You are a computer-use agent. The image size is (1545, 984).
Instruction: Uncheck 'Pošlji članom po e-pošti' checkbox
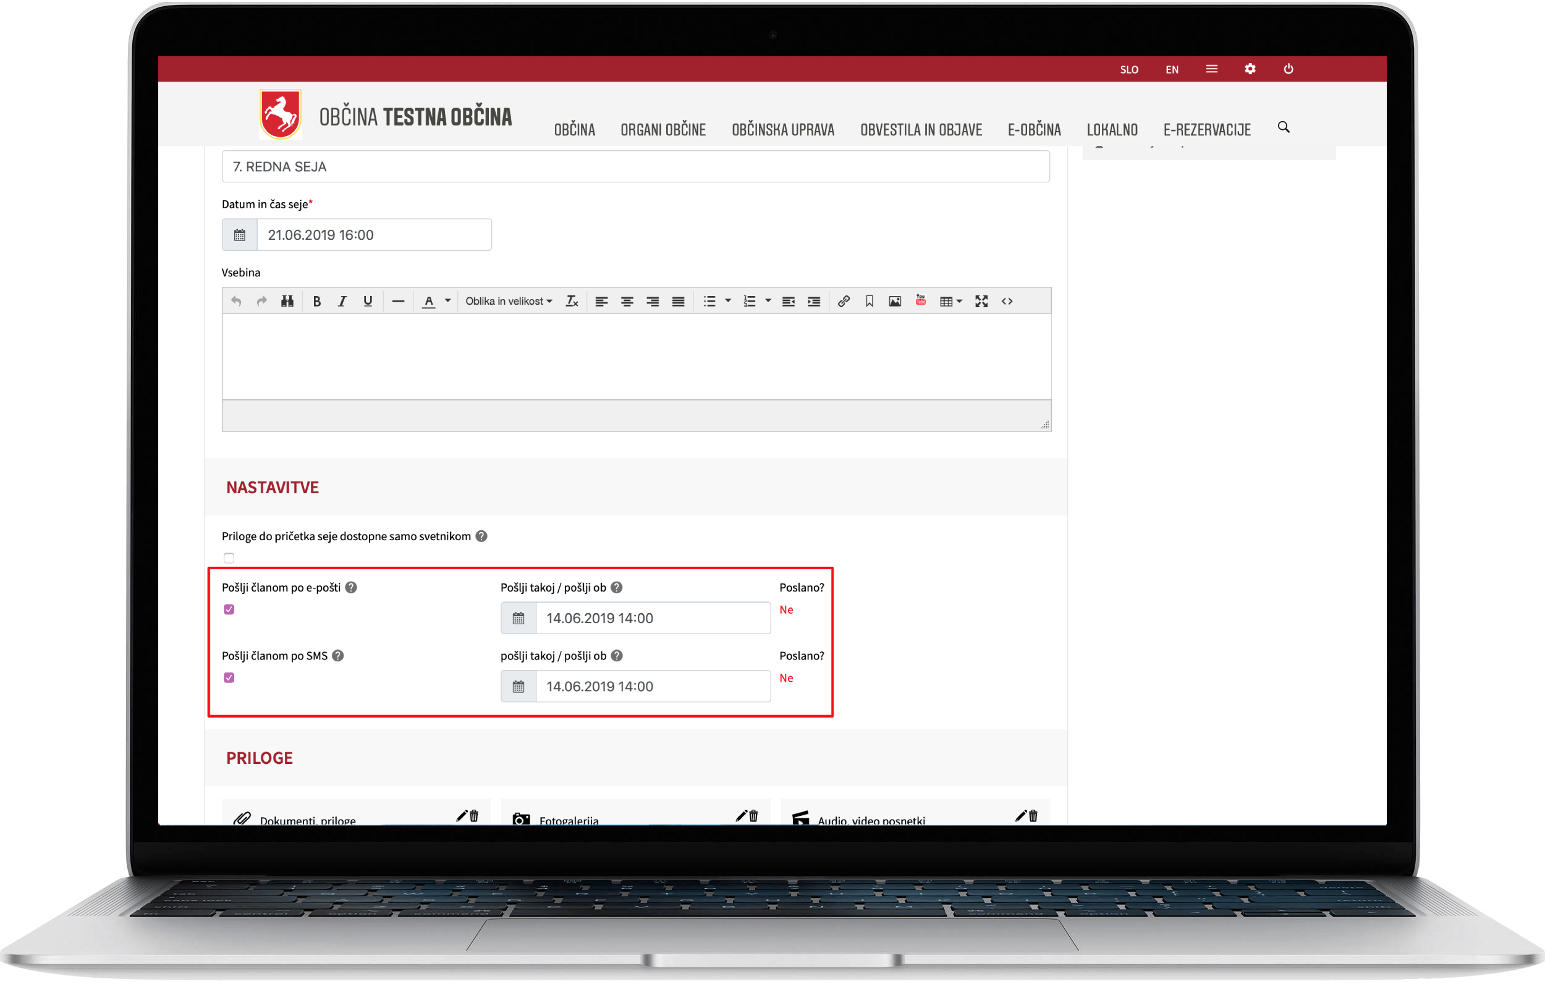point(229,609)
